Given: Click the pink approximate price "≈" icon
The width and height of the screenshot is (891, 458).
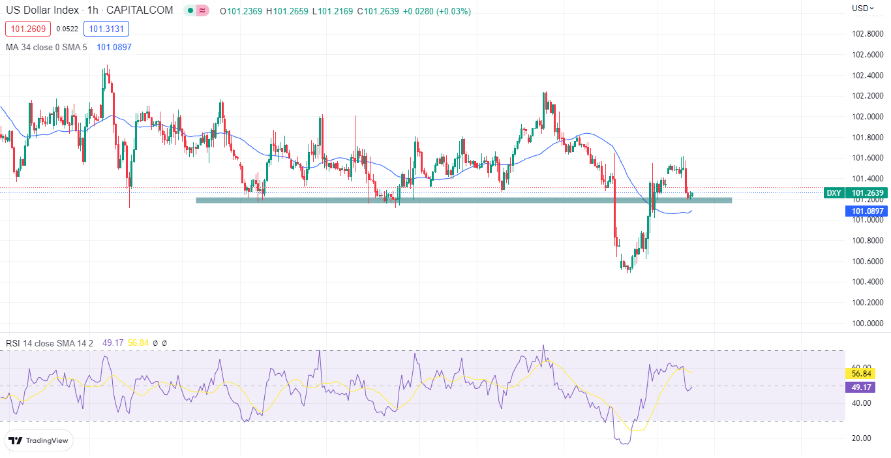Looking at the screenshot, I should click(202, 11).
